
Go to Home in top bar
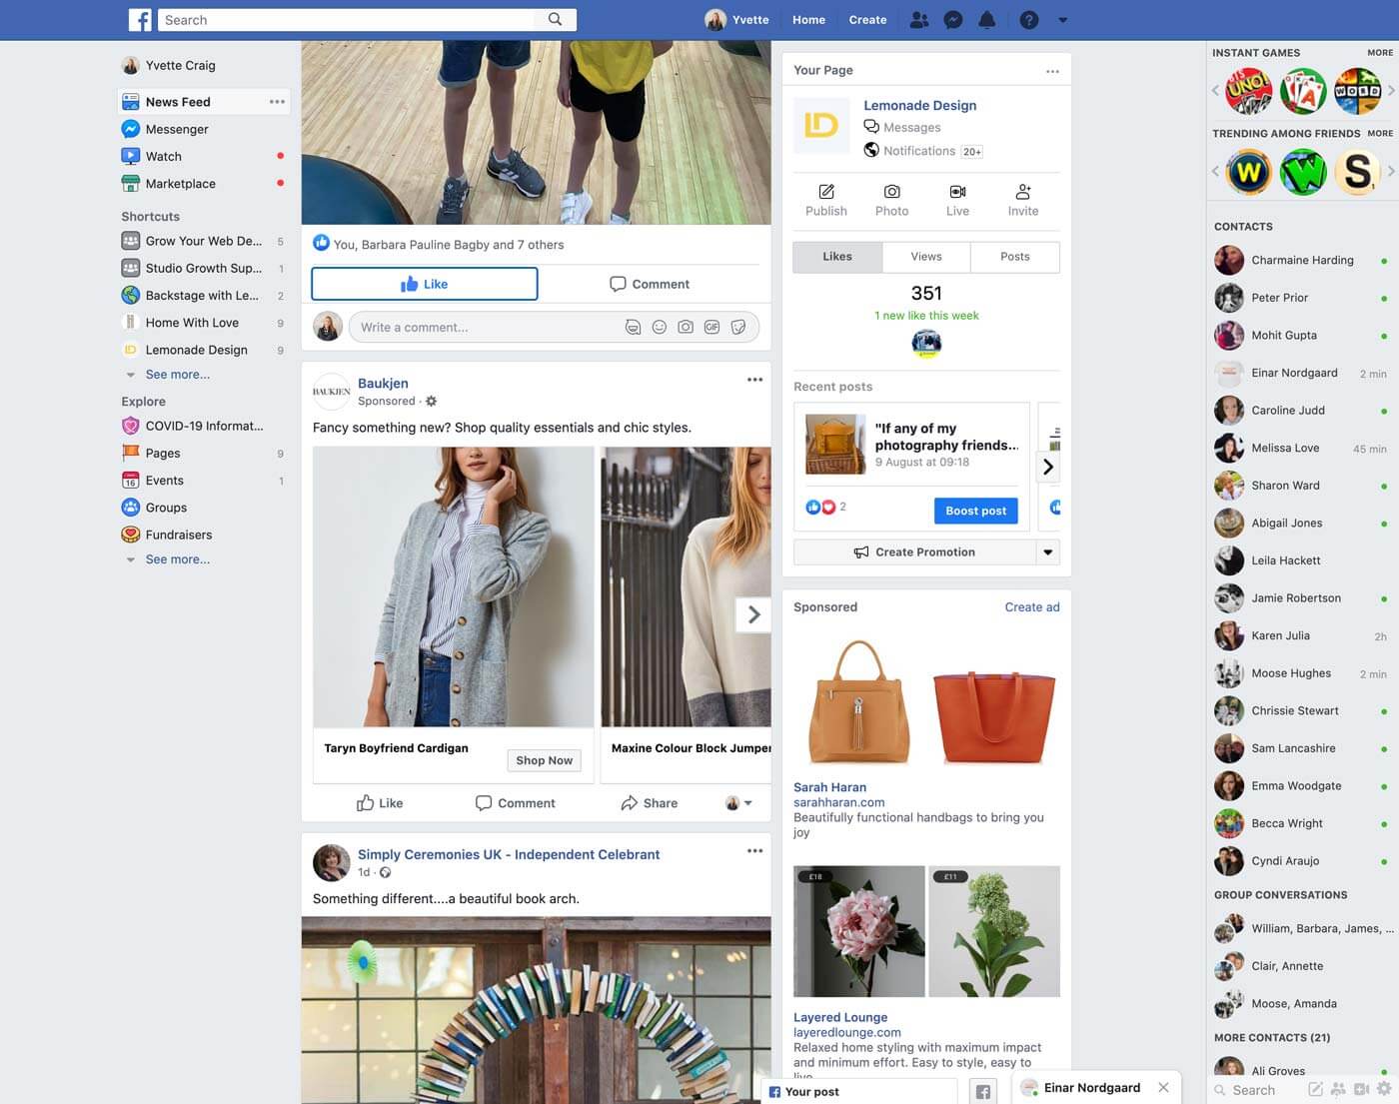[808, 20]
